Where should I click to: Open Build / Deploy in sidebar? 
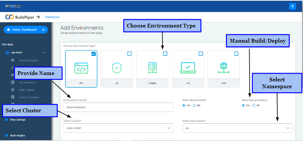(27, 90)
